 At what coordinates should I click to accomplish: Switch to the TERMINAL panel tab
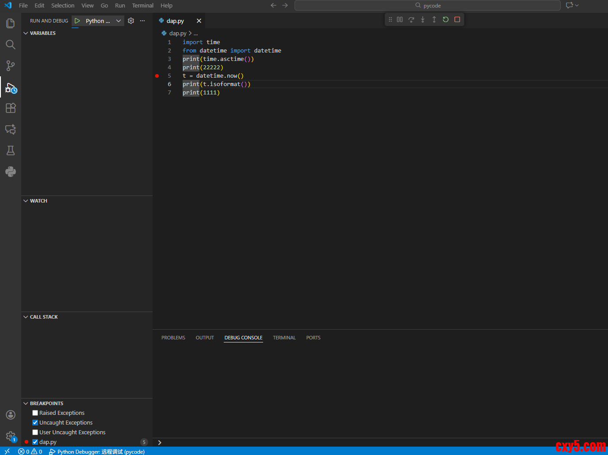tap(284, 338)
